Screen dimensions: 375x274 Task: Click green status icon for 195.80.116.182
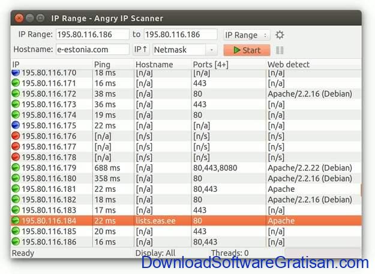point(16,199)
